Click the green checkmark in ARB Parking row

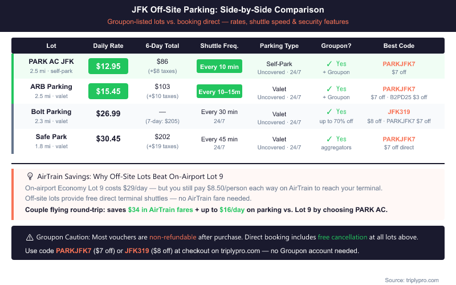(329, 89)
